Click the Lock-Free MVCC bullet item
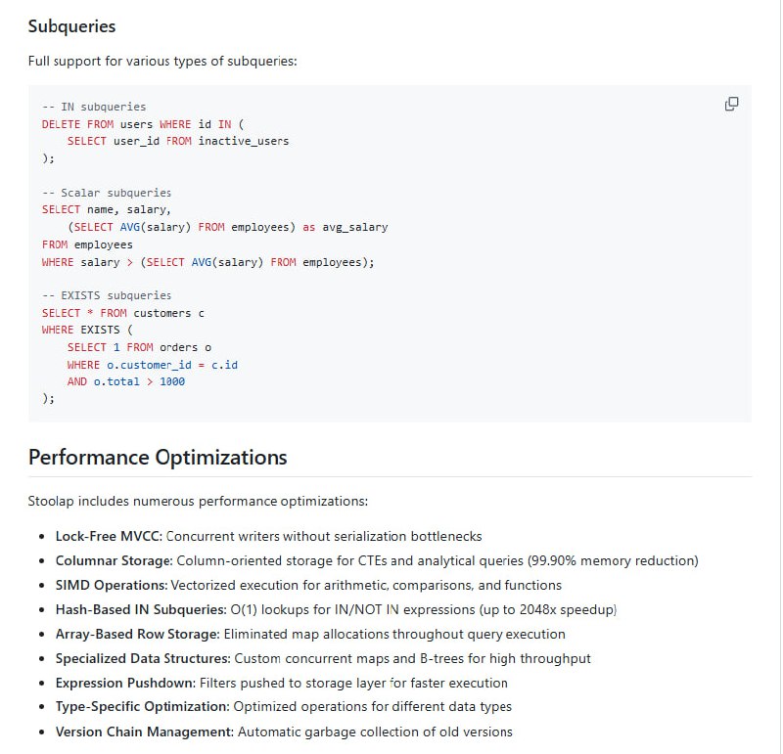This screenshot has width=783, height=754. click(x=268, y=536)
